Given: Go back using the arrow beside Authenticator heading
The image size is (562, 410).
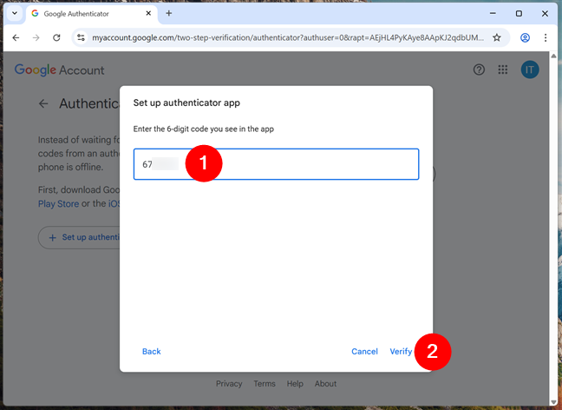Looking at the screenshot, I should pos(43,103).
